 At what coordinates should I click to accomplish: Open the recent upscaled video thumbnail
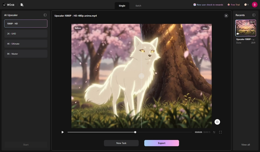246,28
